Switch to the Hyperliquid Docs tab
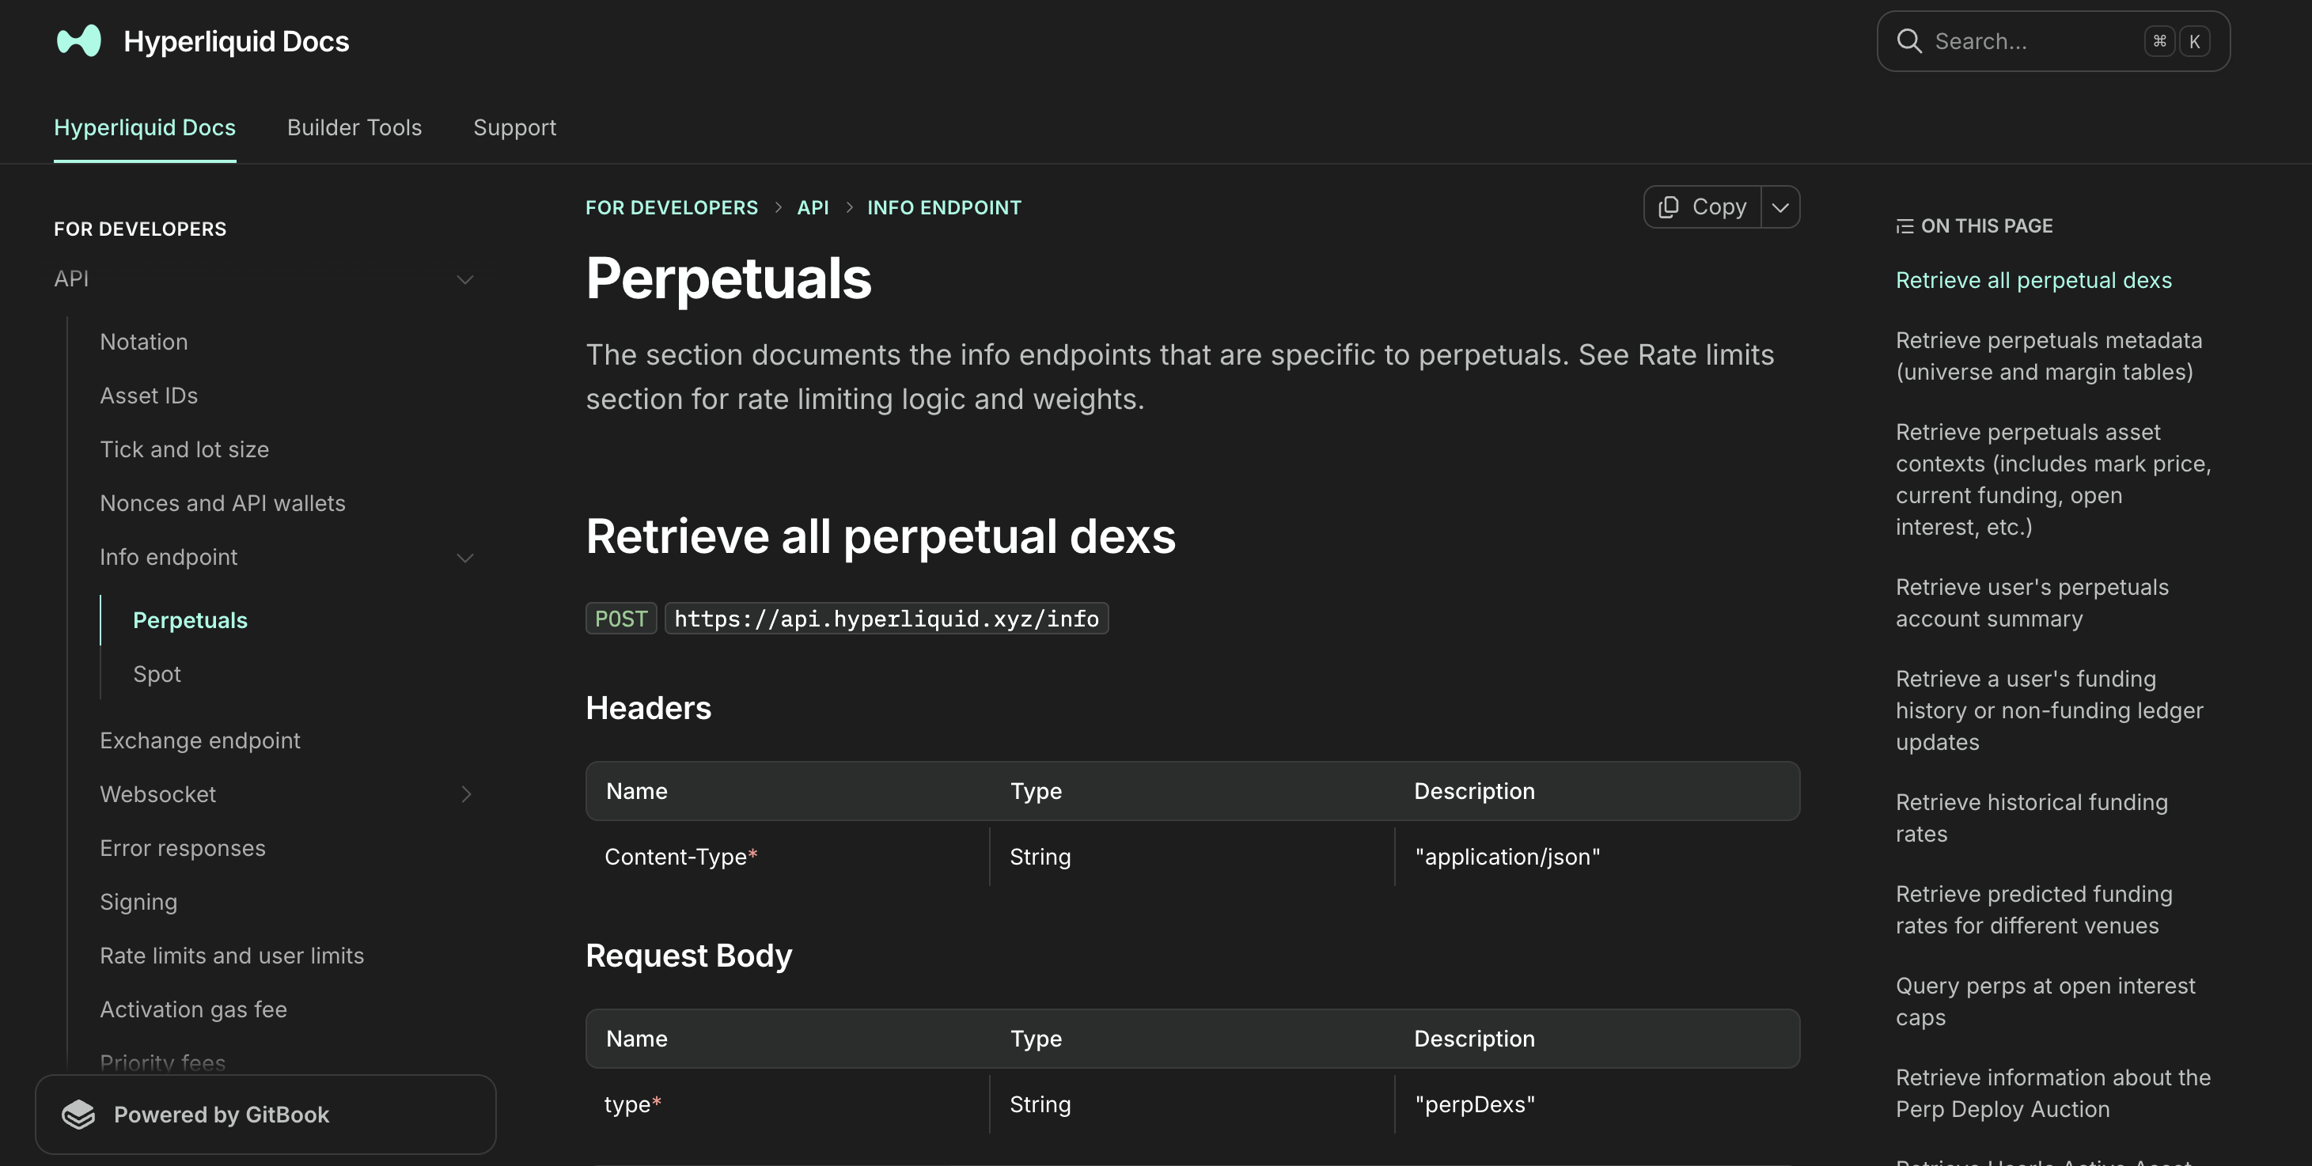Viewport: 2312px width, 1166px height. click(x=145, y=127)
